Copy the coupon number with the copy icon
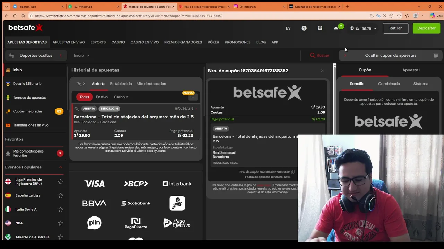Image resolution: width=444 pixels, height=249 pixels. [293, 172]
